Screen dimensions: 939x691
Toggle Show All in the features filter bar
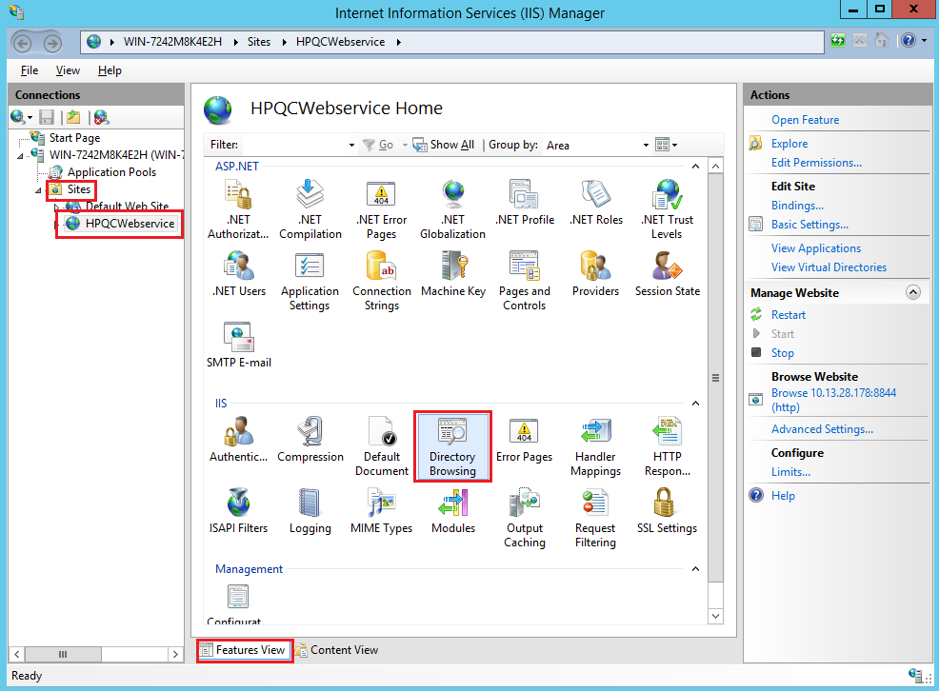[444, 145]
